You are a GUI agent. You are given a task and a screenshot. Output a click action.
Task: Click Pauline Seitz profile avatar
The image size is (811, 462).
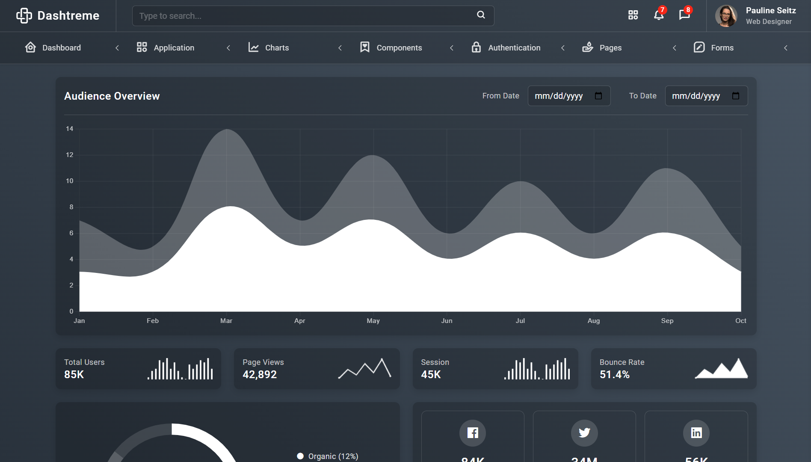click(x=726, y=16)
